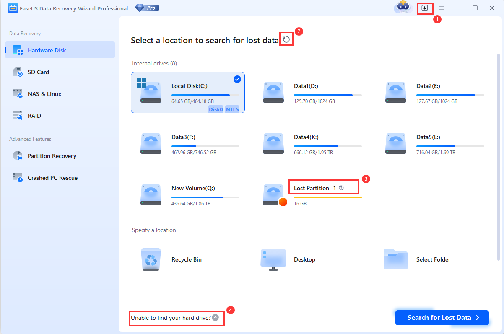Click the 436.64 GB/1.86 TB text
Image resolution: width=504 pixels, height=334 pixels.
[191, 204]
